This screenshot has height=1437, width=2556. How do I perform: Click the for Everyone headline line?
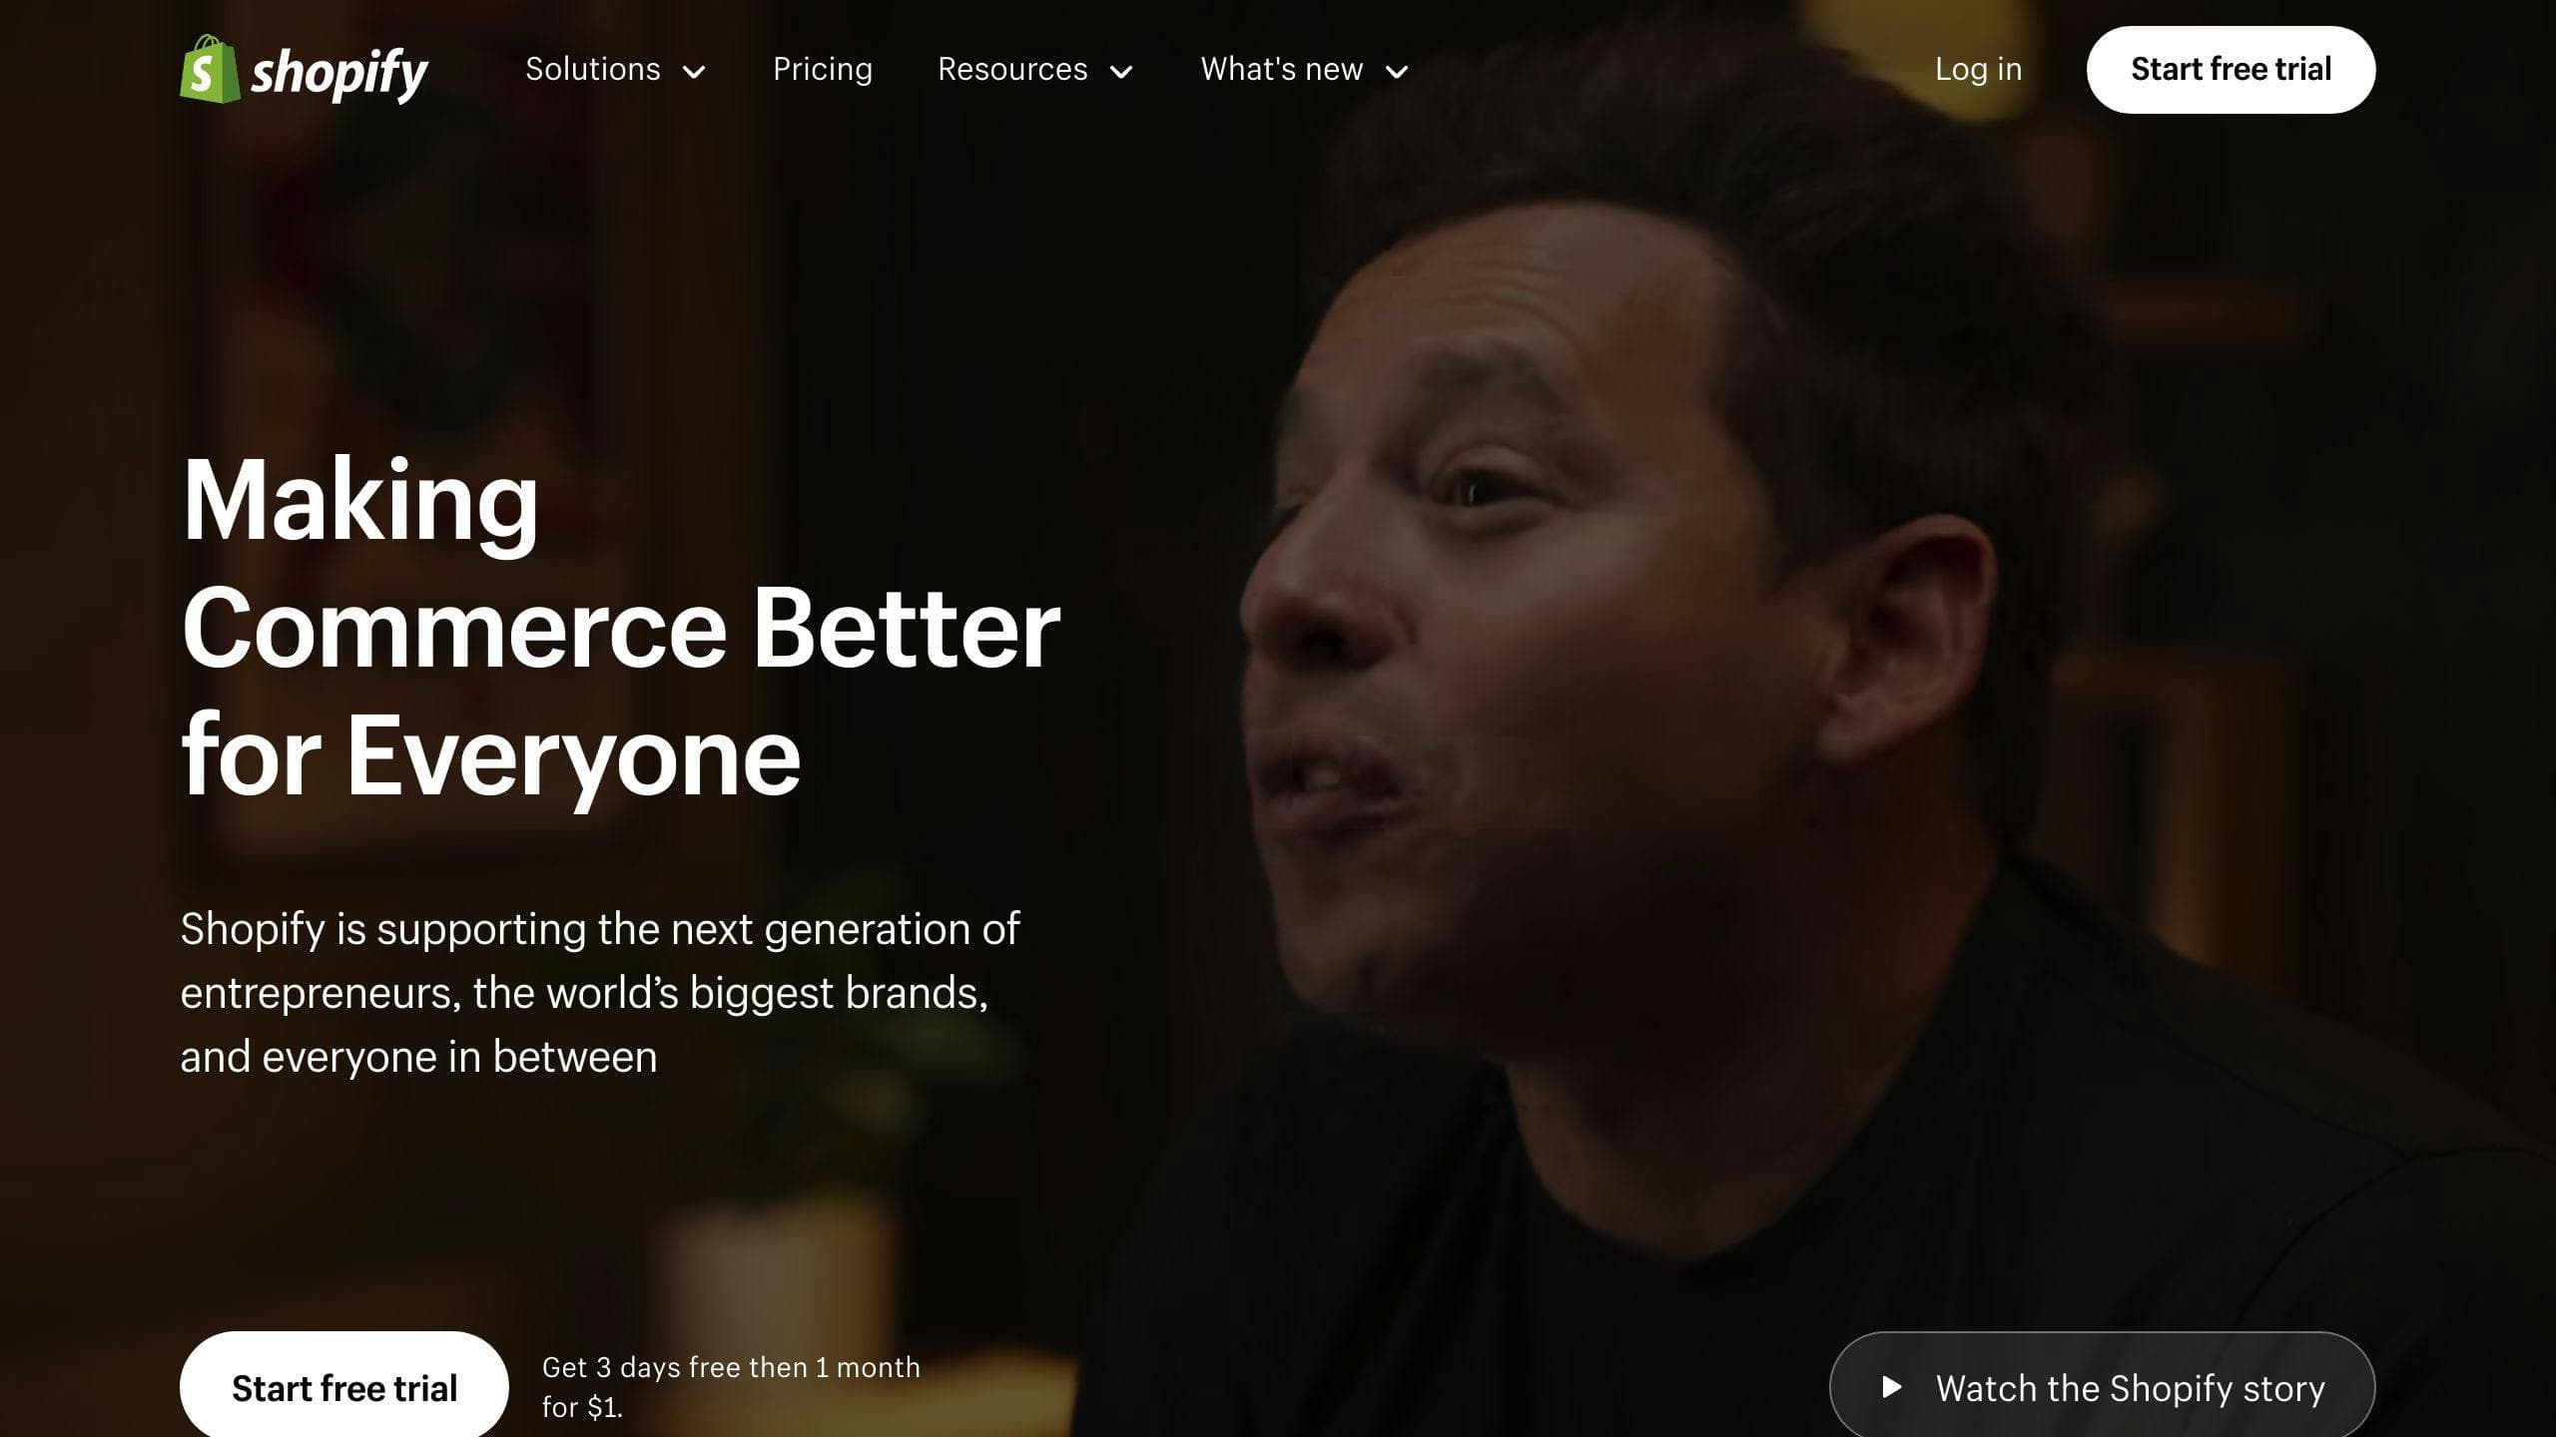pos(489,756)
